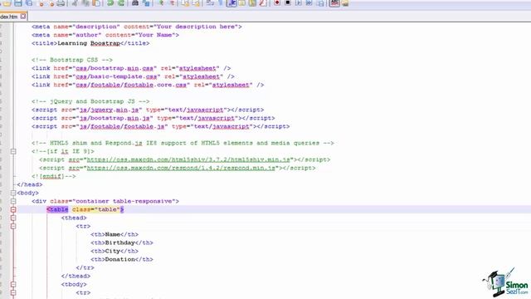Click the Zoom In toolbar icon
Image resolution: width=531 pixels, height=299 pixels.
pos(161,3)
